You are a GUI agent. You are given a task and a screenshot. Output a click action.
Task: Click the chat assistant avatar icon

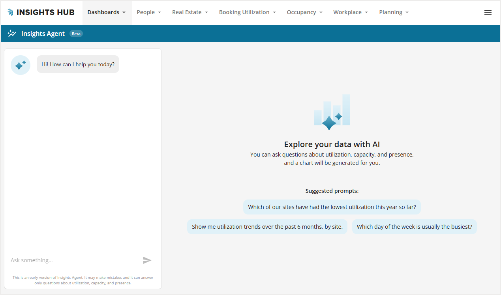(21, 65)
